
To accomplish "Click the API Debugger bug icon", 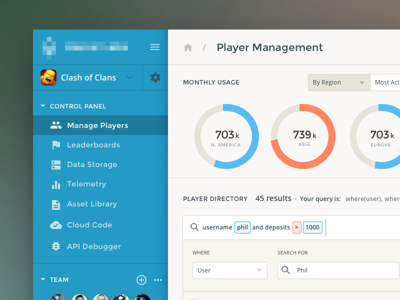I will pos(56,246).
